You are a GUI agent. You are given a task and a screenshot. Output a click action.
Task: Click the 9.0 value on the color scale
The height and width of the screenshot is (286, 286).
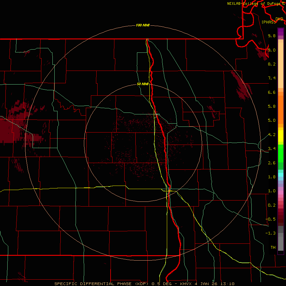[272, 50]
